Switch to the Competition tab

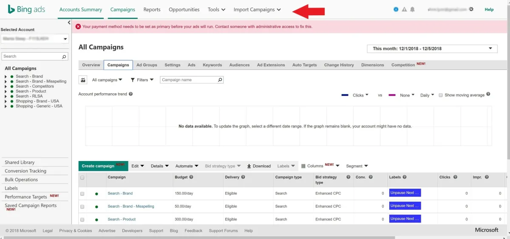[x=408, y=65]
